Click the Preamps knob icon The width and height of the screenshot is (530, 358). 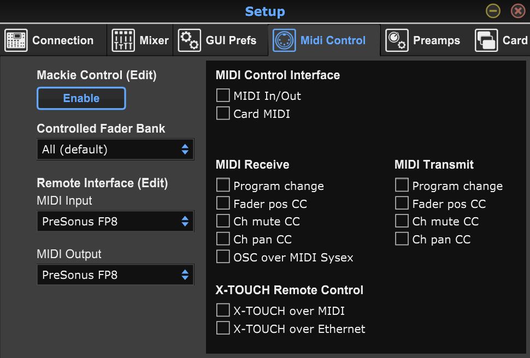tap(397, 40)
